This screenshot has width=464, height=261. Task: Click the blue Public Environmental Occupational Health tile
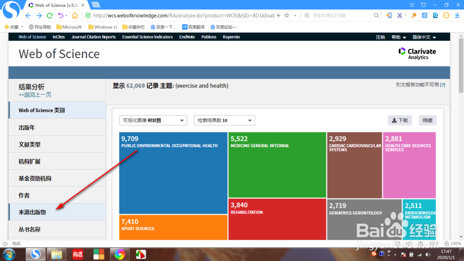[174, 173]
